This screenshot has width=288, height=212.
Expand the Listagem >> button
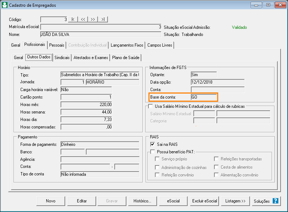pos(235,201)
